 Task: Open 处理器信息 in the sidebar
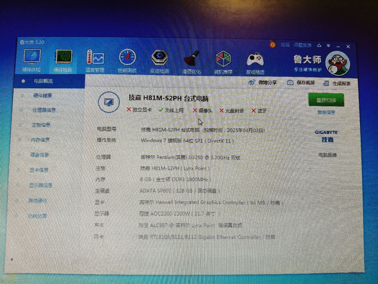(44, 110)
